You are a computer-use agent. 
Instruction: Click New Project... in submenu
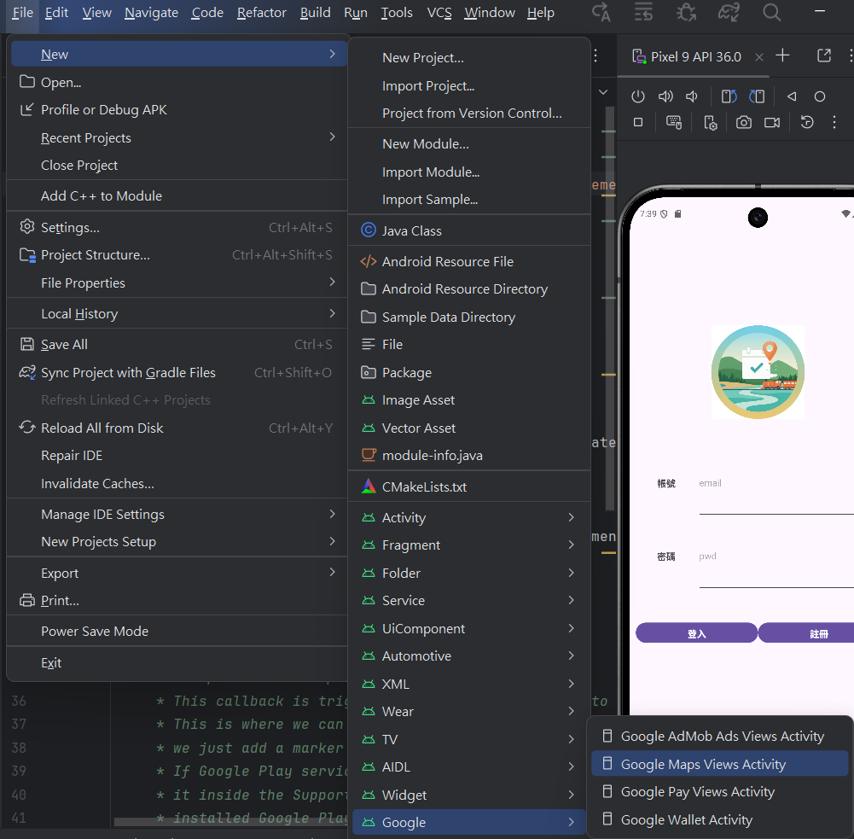point(469,58)
